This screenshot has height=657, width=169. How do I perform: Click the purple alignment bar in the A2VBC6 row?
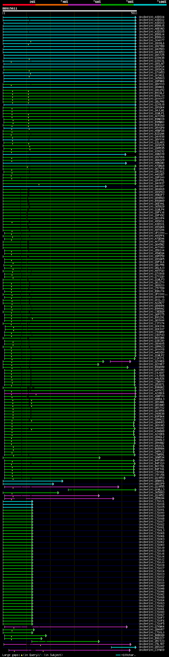(x=70, y=393)
